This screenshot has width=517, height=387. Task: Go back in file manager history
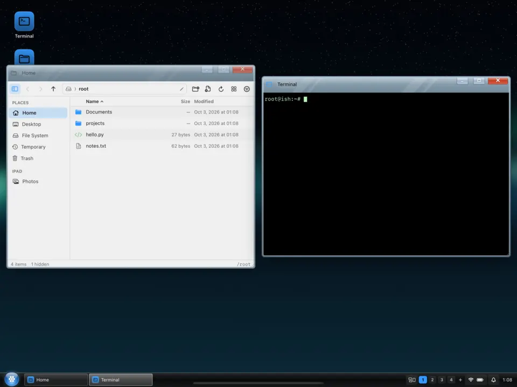coord(27,89)
